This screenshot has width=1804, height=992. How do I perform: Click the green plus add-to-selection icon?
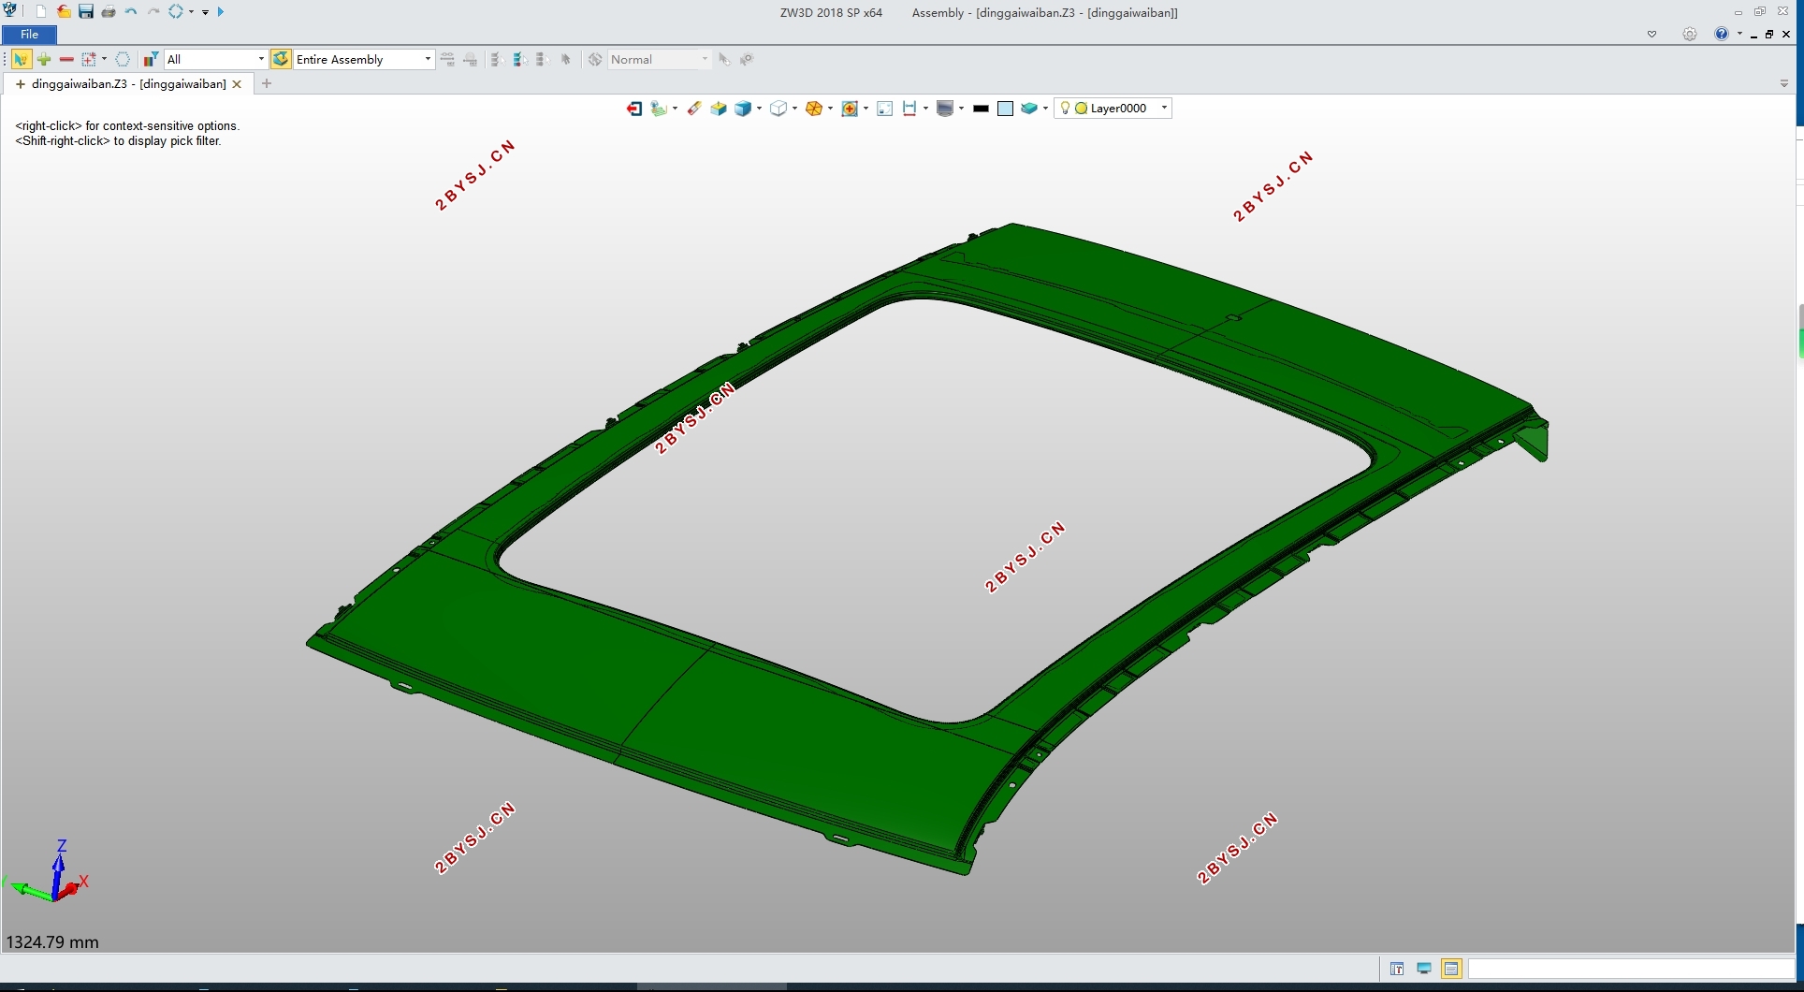coord(44,59)
